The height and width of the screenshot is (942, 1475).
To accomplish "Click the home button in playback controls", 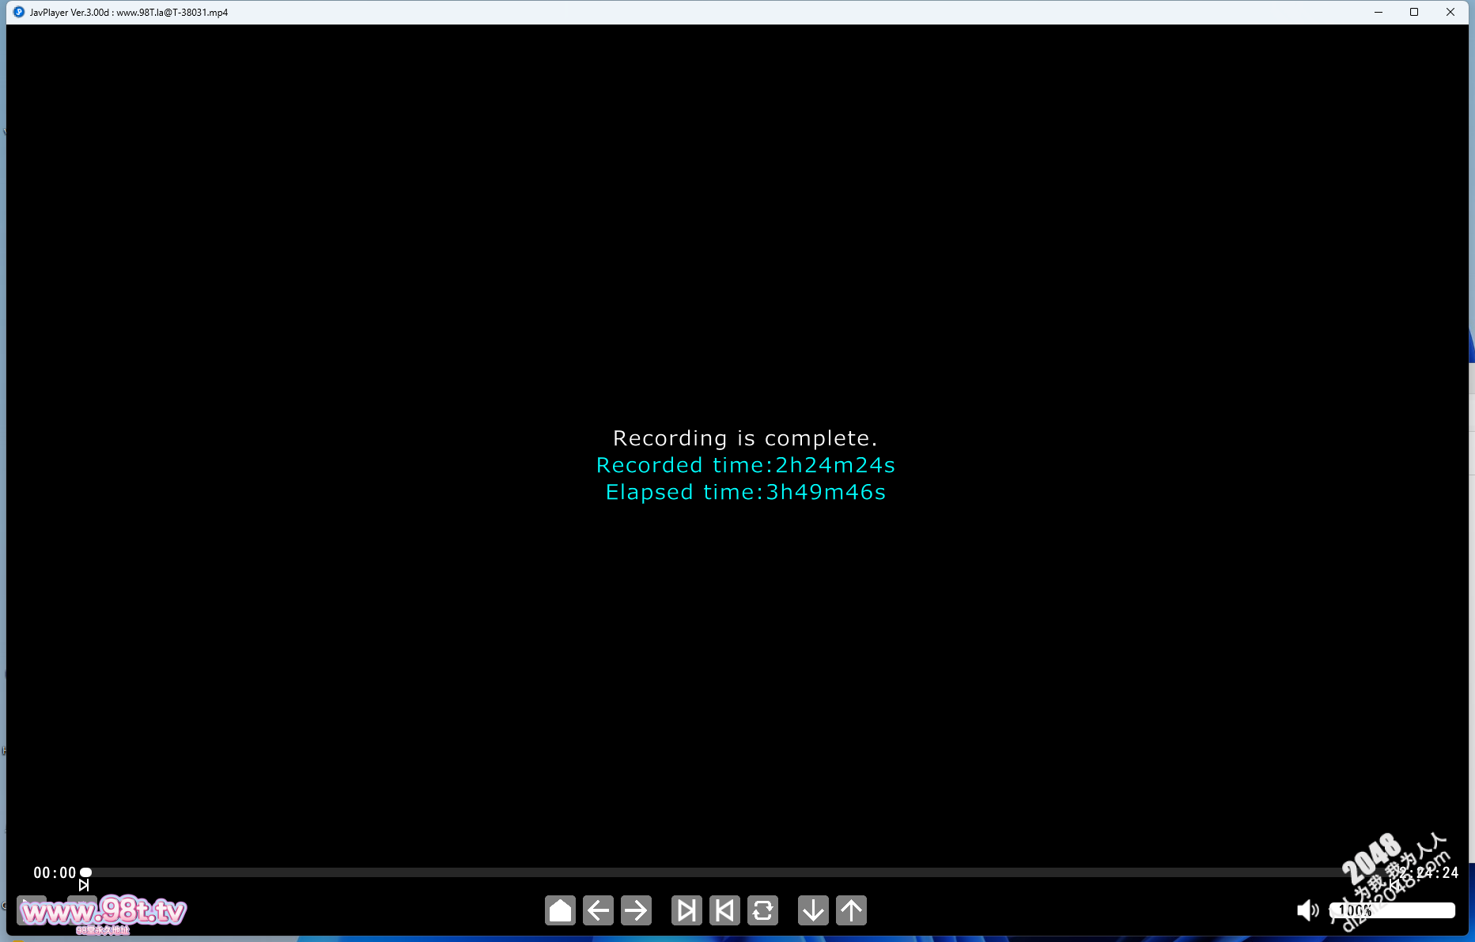I will 560,910.
